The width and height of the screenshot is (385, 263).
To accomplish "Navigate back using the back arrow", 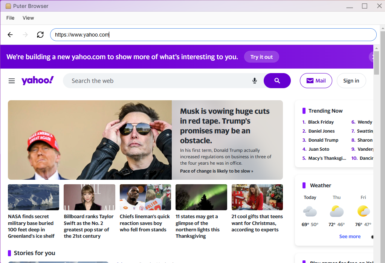I will click(10, 34).
